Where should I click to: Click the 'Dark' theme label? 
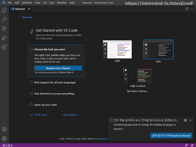pos(158,61)
